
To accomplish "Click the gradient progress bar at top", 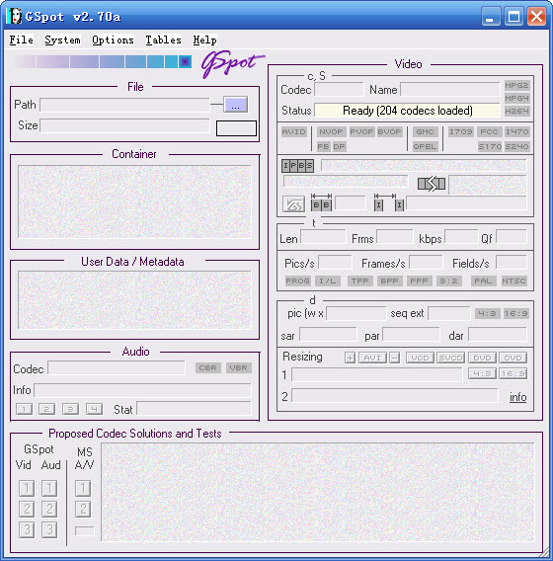I will click(102, 61).
